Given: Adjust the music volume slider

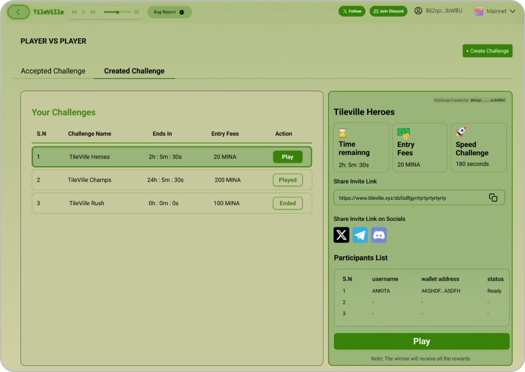Looking at the screenshot, I should coord(117,12).
